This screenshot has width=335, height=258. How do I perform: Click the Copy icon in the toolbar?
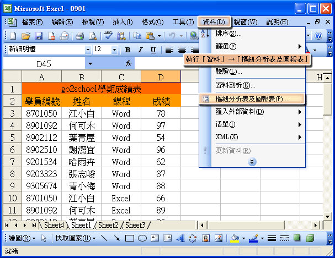137,36
